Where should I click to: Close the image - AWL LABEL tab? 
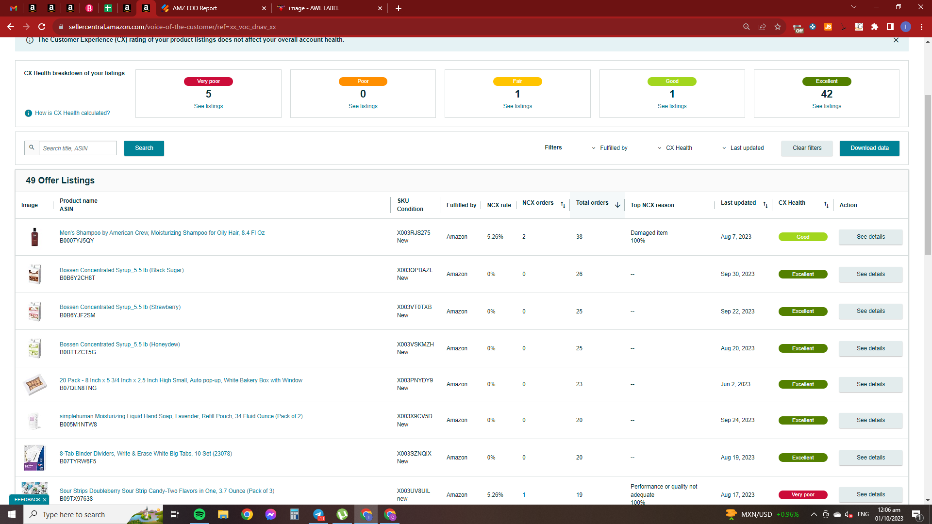point(380,8)
